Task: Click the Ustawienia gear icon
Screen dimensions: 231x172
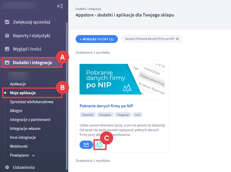Action: click(x=7, y=167)
